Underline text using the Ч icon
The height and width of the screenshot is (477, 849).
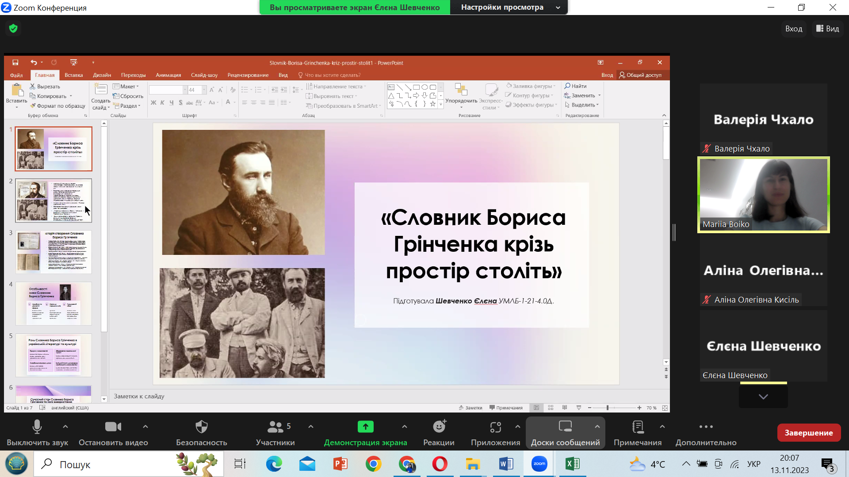pos(172,102)
